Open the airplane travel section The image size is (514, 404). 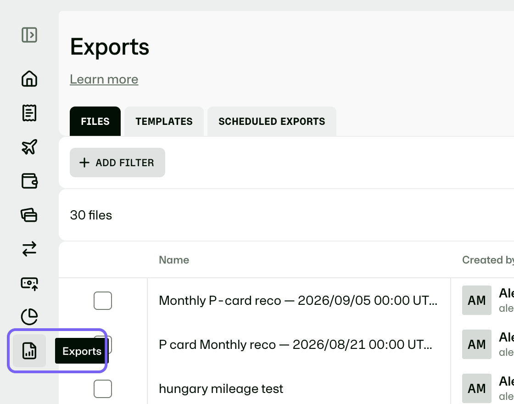29,146
